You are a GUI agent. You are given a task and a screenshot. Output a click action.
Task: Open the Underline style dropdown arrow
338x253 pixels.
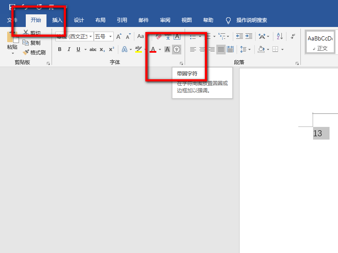pos(85,49)
